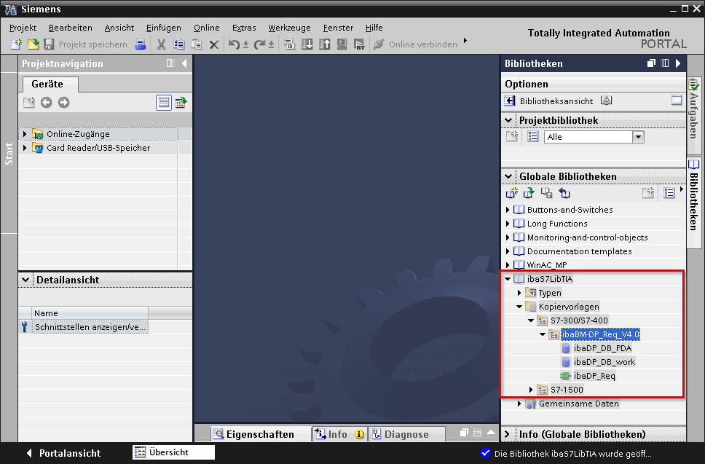
Task: Open the Bearbeiten menu
Action: (x=70, y=28)
